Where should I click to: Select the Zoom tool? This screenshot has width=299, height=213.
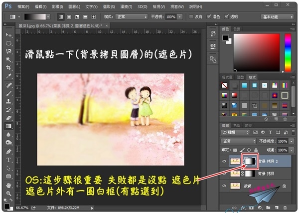(8, 194)
